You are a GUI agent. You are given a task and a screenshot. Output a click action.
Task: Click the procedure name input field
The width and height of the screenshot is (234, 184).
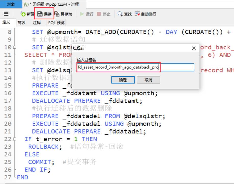(136, 67)
